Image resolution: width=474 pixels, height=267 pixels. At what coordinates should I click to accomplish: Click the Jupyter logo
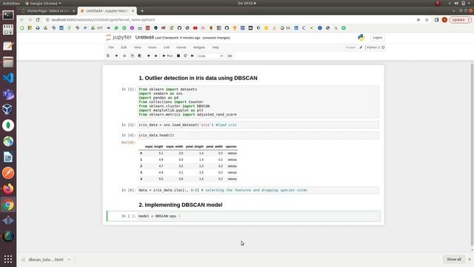tap(118, 37)
